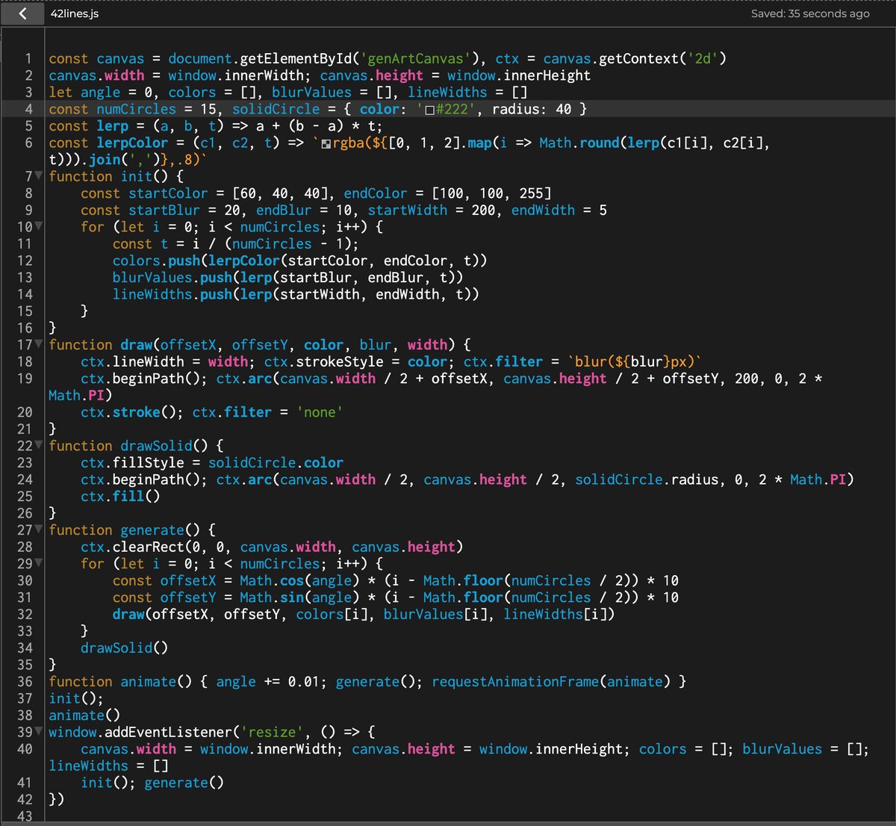896x826 pixels.
Task: Click the 'Saved: 35 seconds ago' status
Action: tap(810, 13)
